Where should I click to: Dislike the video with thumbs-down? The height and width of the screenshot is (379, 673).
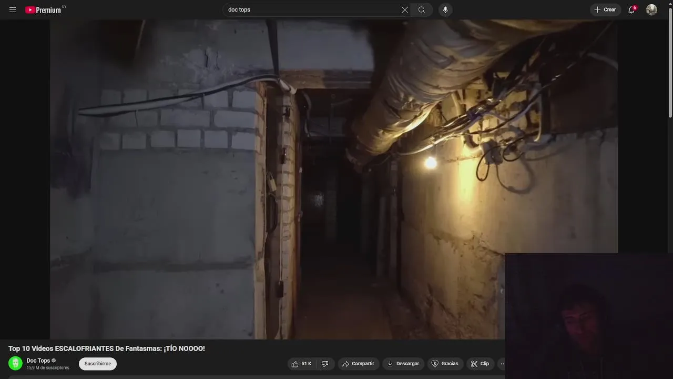coord(325,364)
